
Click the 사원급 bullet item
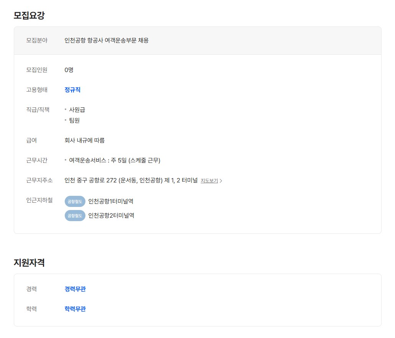77,110
